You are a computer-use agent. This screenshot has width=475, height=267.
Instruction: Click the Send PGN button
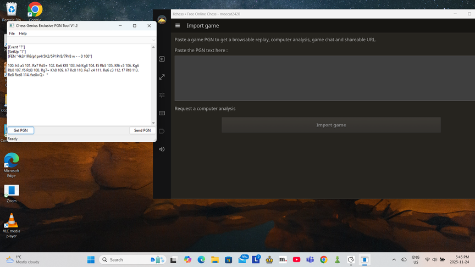142,130
